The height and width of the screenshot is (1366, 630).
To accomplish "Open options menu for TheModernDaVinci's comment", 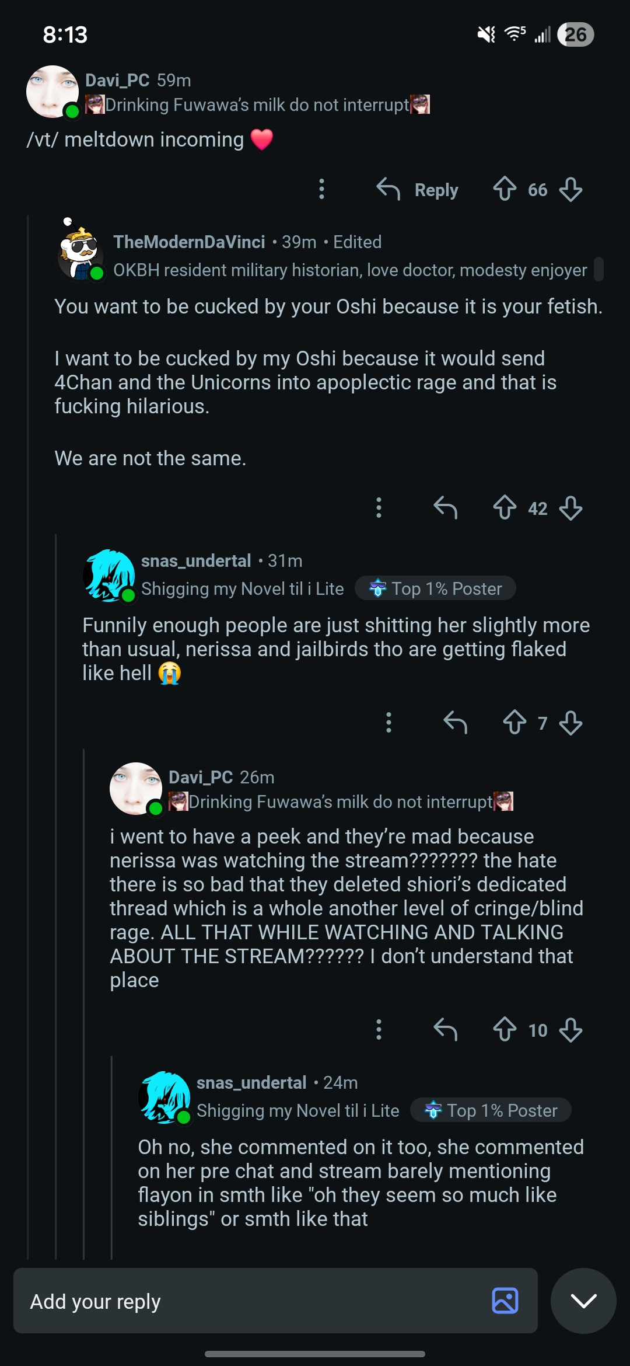I will pyautogui.click(x=379, y=507).
